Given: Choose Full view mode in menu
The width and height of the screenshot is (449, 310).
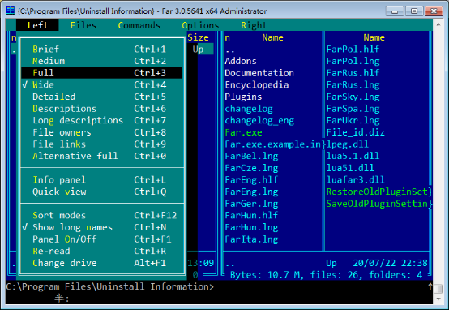Looking at the screenshot, I should (101, 73).
